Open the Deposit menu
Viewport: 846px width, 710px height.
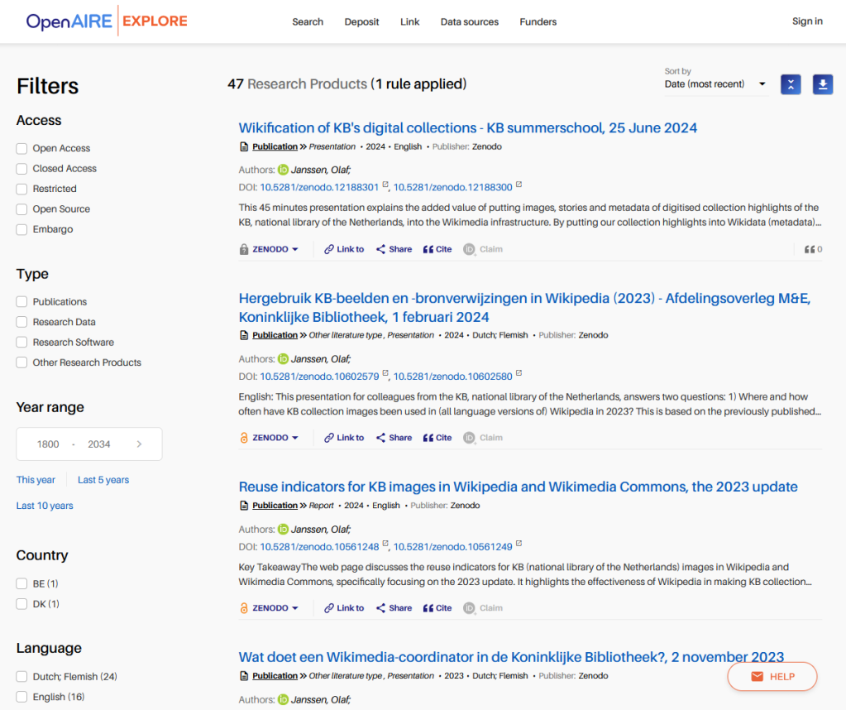pos(361,22)
